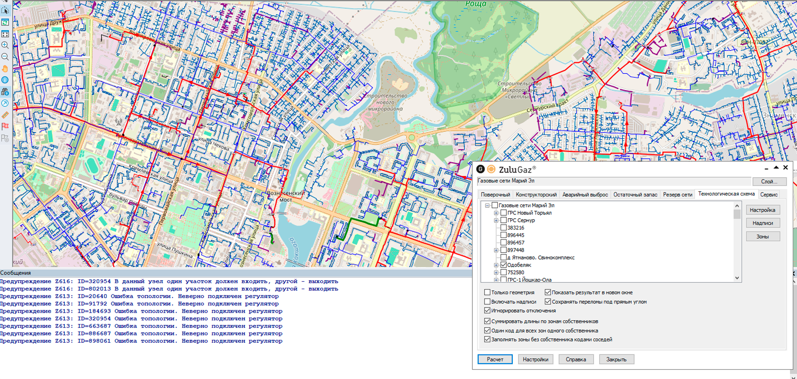Image resolution: width=797 pixels, height=379 pixels.
Task: Click the red flag tool icon
Action: click(x=5, y=126)
